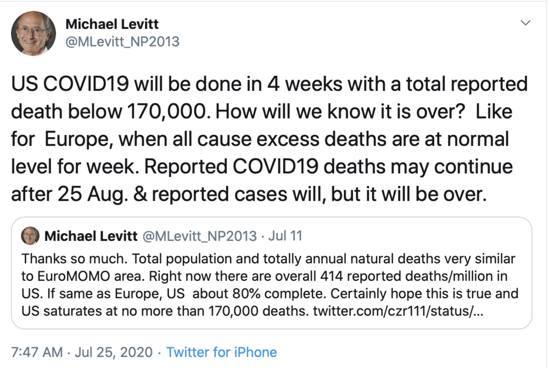Open the quoted tweet's Jul 11 date

(x=285, y=236)
